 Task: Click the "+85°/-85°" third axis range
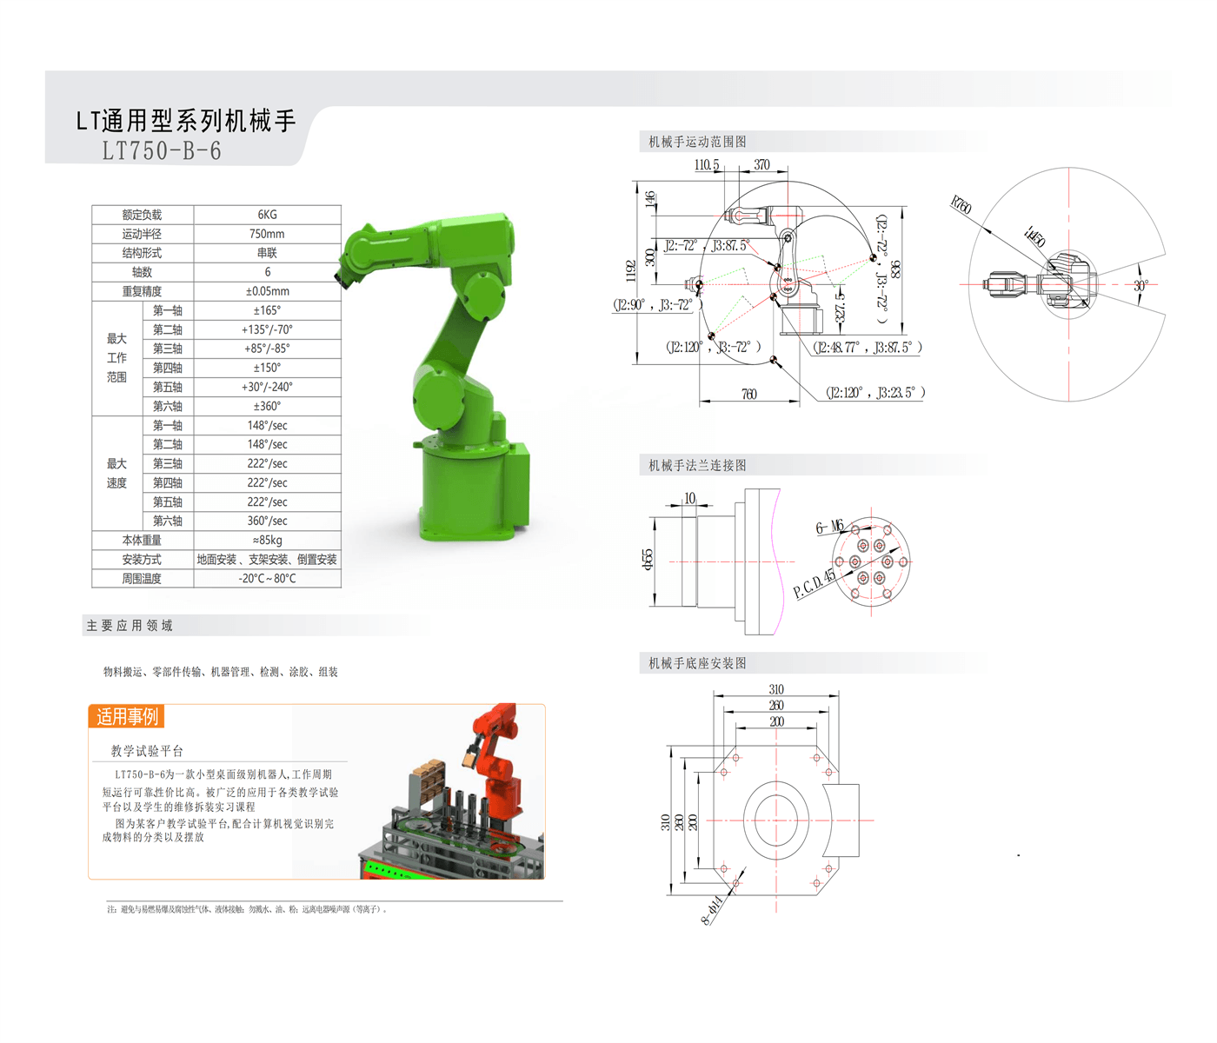coord(267,349)
